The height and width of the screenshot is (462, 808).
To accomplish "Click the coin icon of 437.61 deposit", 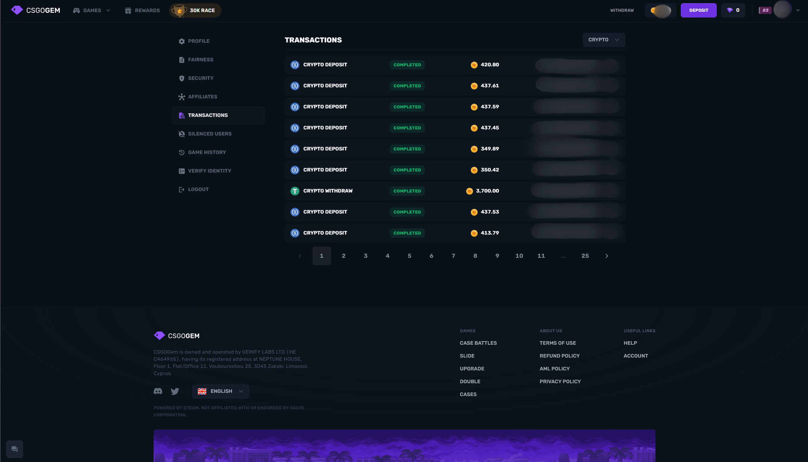I will (x=474, y=86).
